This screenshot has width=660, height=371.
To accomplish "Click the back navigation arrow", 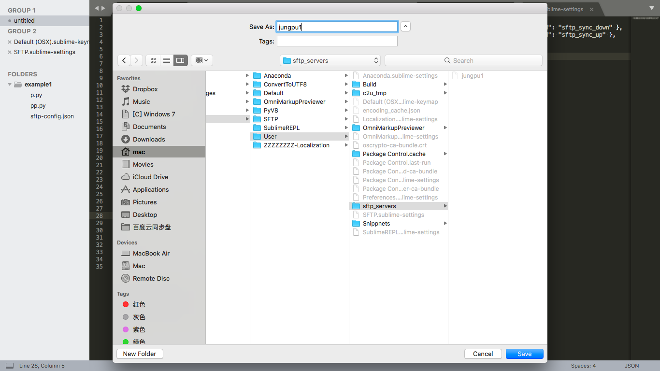I will click(x=124, y=60).
